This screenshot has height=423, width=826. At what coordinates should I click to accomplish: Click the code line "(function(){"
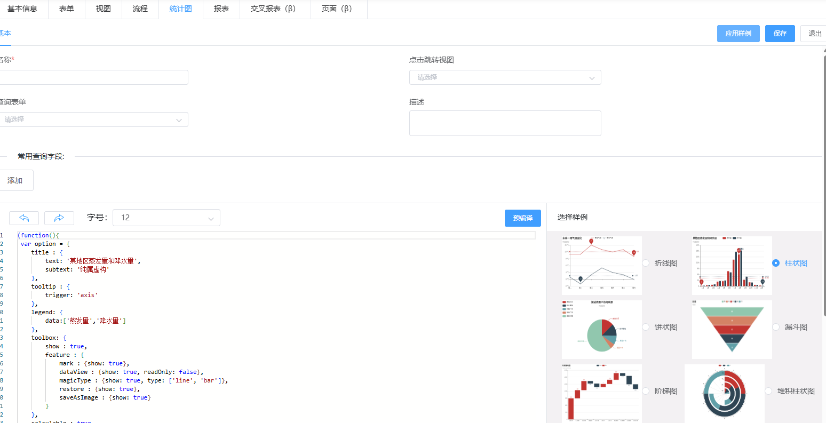tap(38, 235)
